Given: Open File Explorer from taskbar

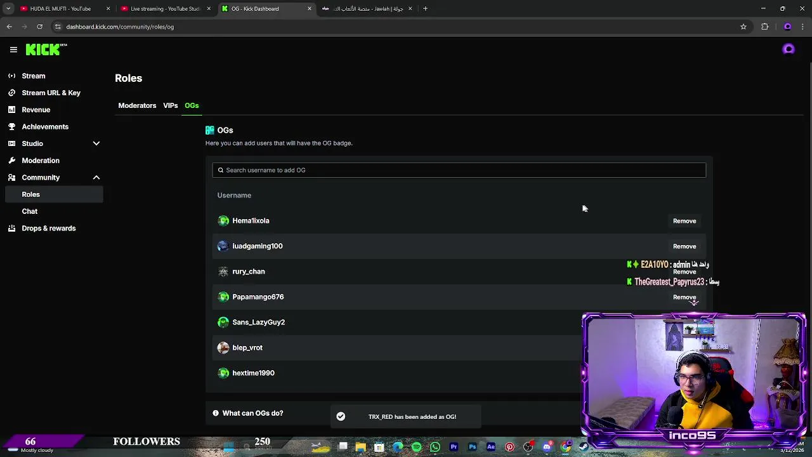Looking at the screenshot, I should [360, 447].
